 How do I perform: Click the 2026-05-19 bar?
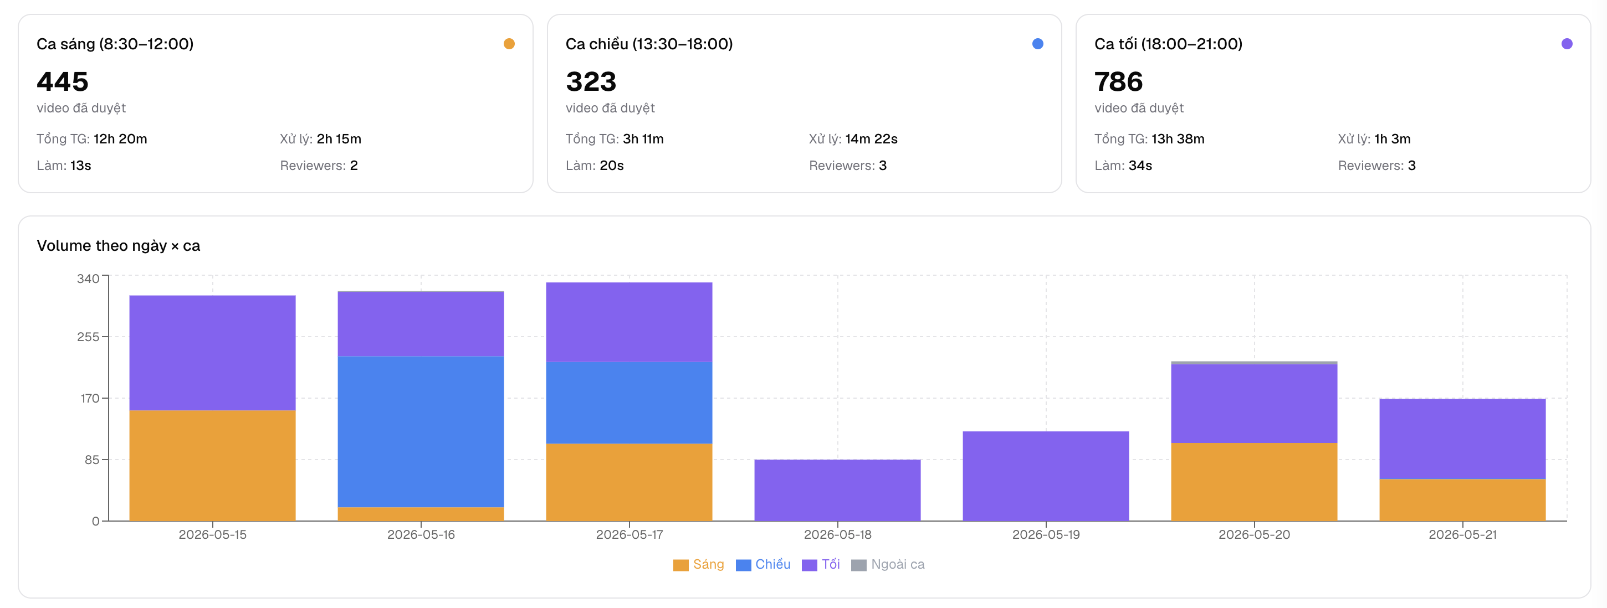point(1046,476)
